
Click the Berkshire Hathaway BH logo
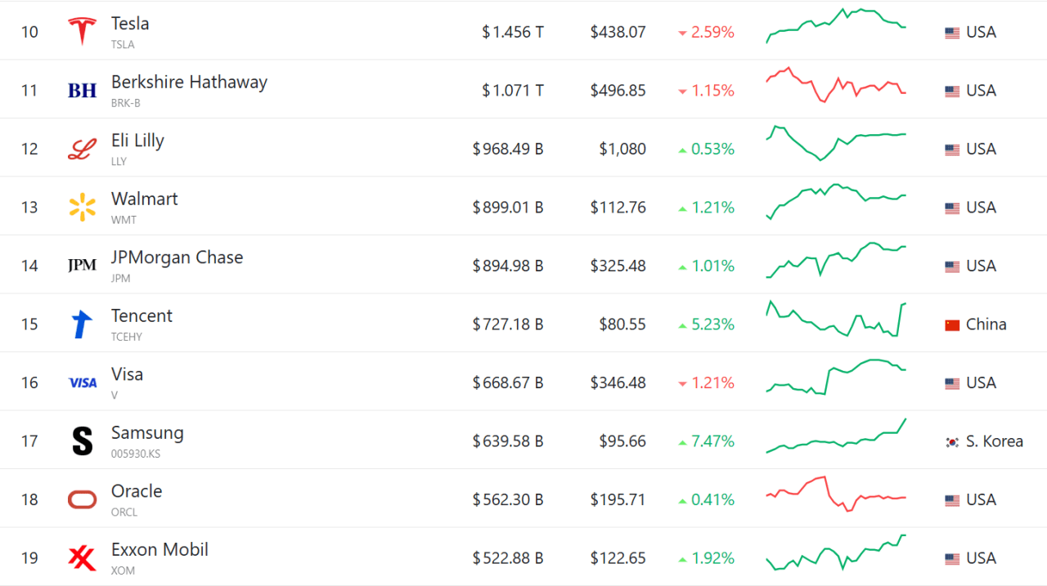[x=82, y=91]
